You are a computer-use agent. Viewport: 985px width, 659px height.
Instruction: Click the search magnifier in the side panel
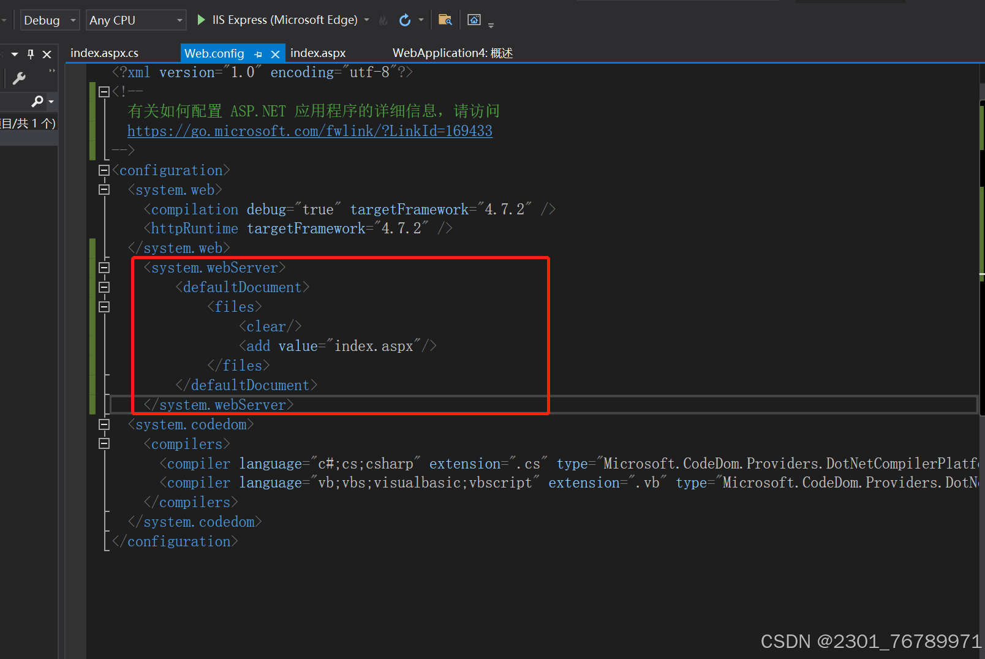pos(37,100)
